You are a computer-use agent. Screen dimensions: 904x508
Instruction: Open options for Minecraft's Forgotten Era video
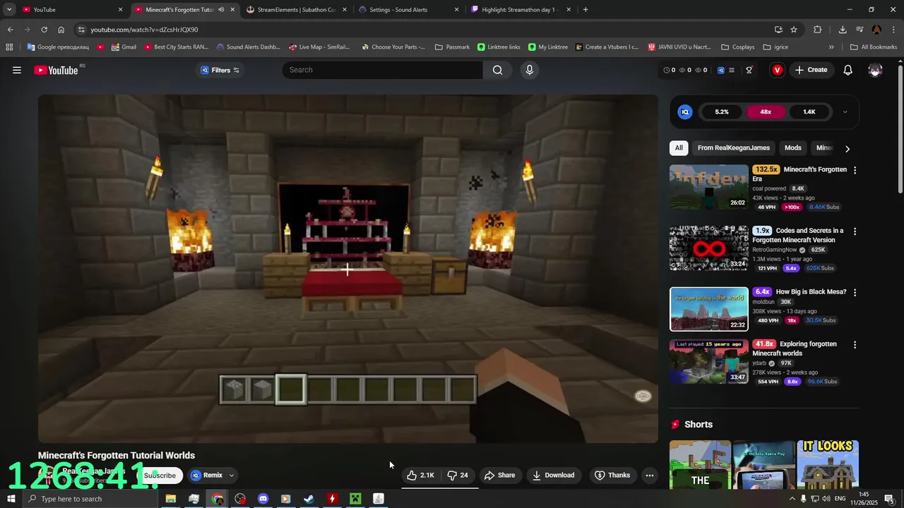coord(855,170)
